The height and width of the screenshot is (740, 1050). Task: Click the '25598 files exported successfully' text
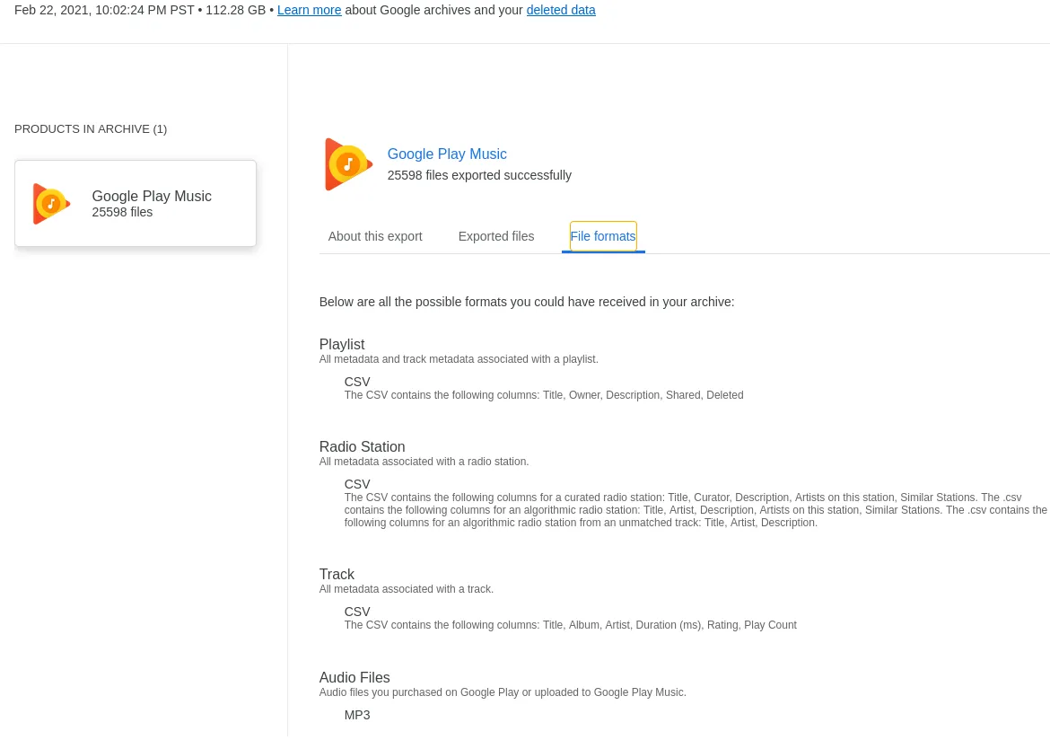(479, 175)
